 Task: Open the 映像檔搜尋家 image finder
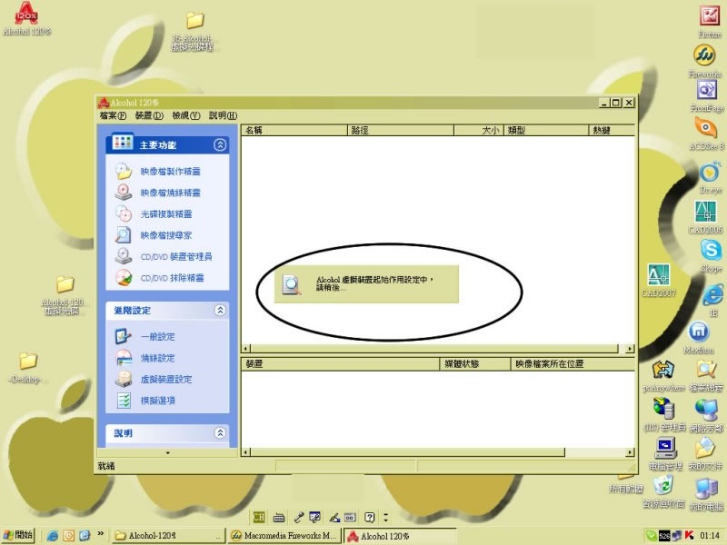[154, 235]
